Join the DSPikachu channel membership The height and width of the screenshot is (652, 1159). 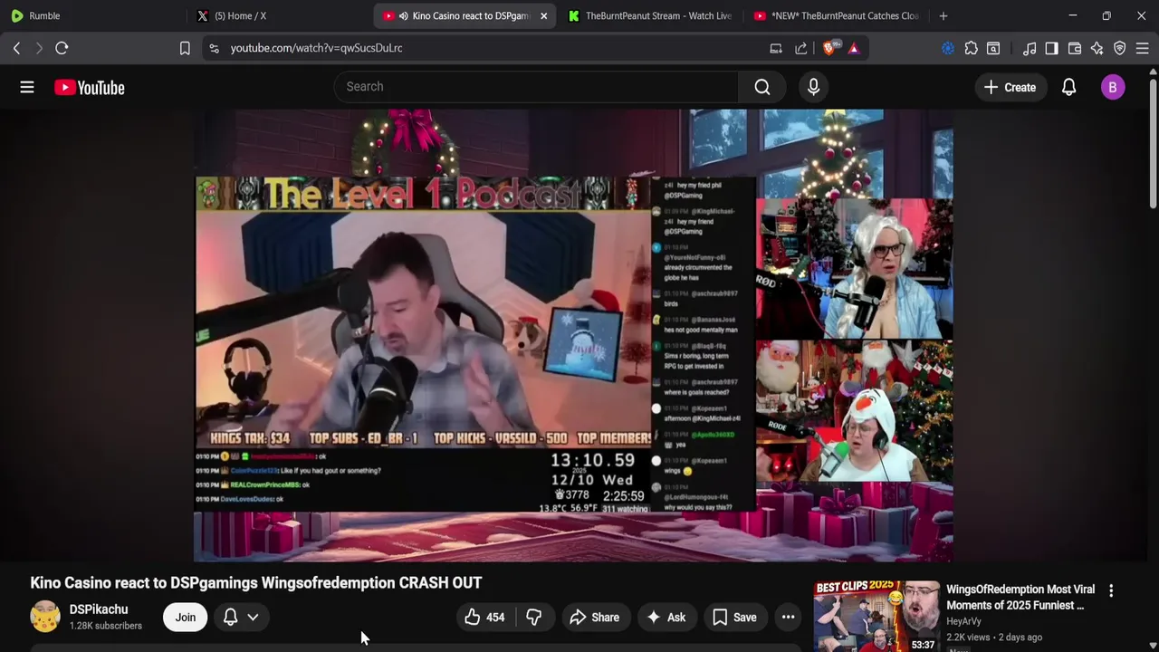[186, 618]
